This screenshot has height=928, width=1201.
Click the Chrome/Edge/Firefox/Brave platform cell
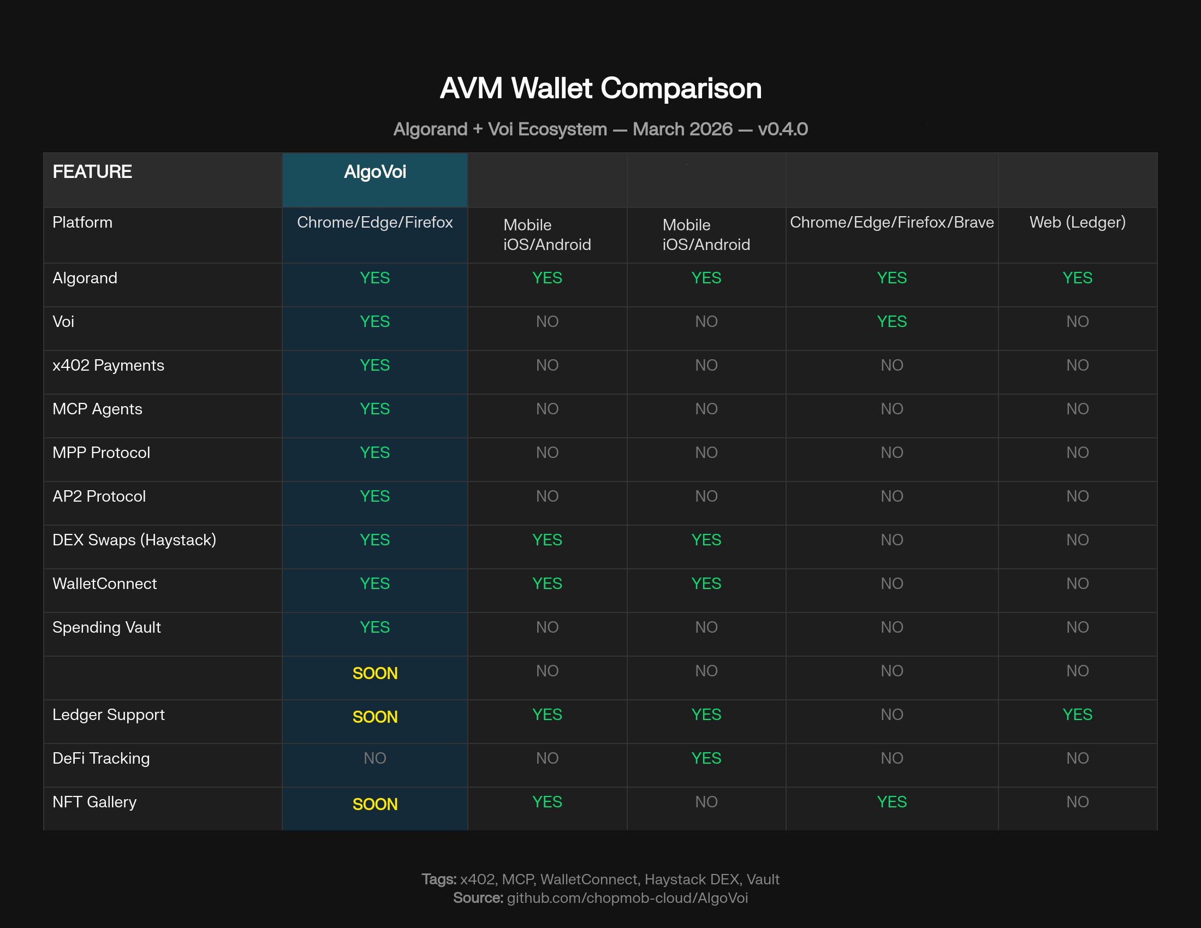(x=891, y=223)
